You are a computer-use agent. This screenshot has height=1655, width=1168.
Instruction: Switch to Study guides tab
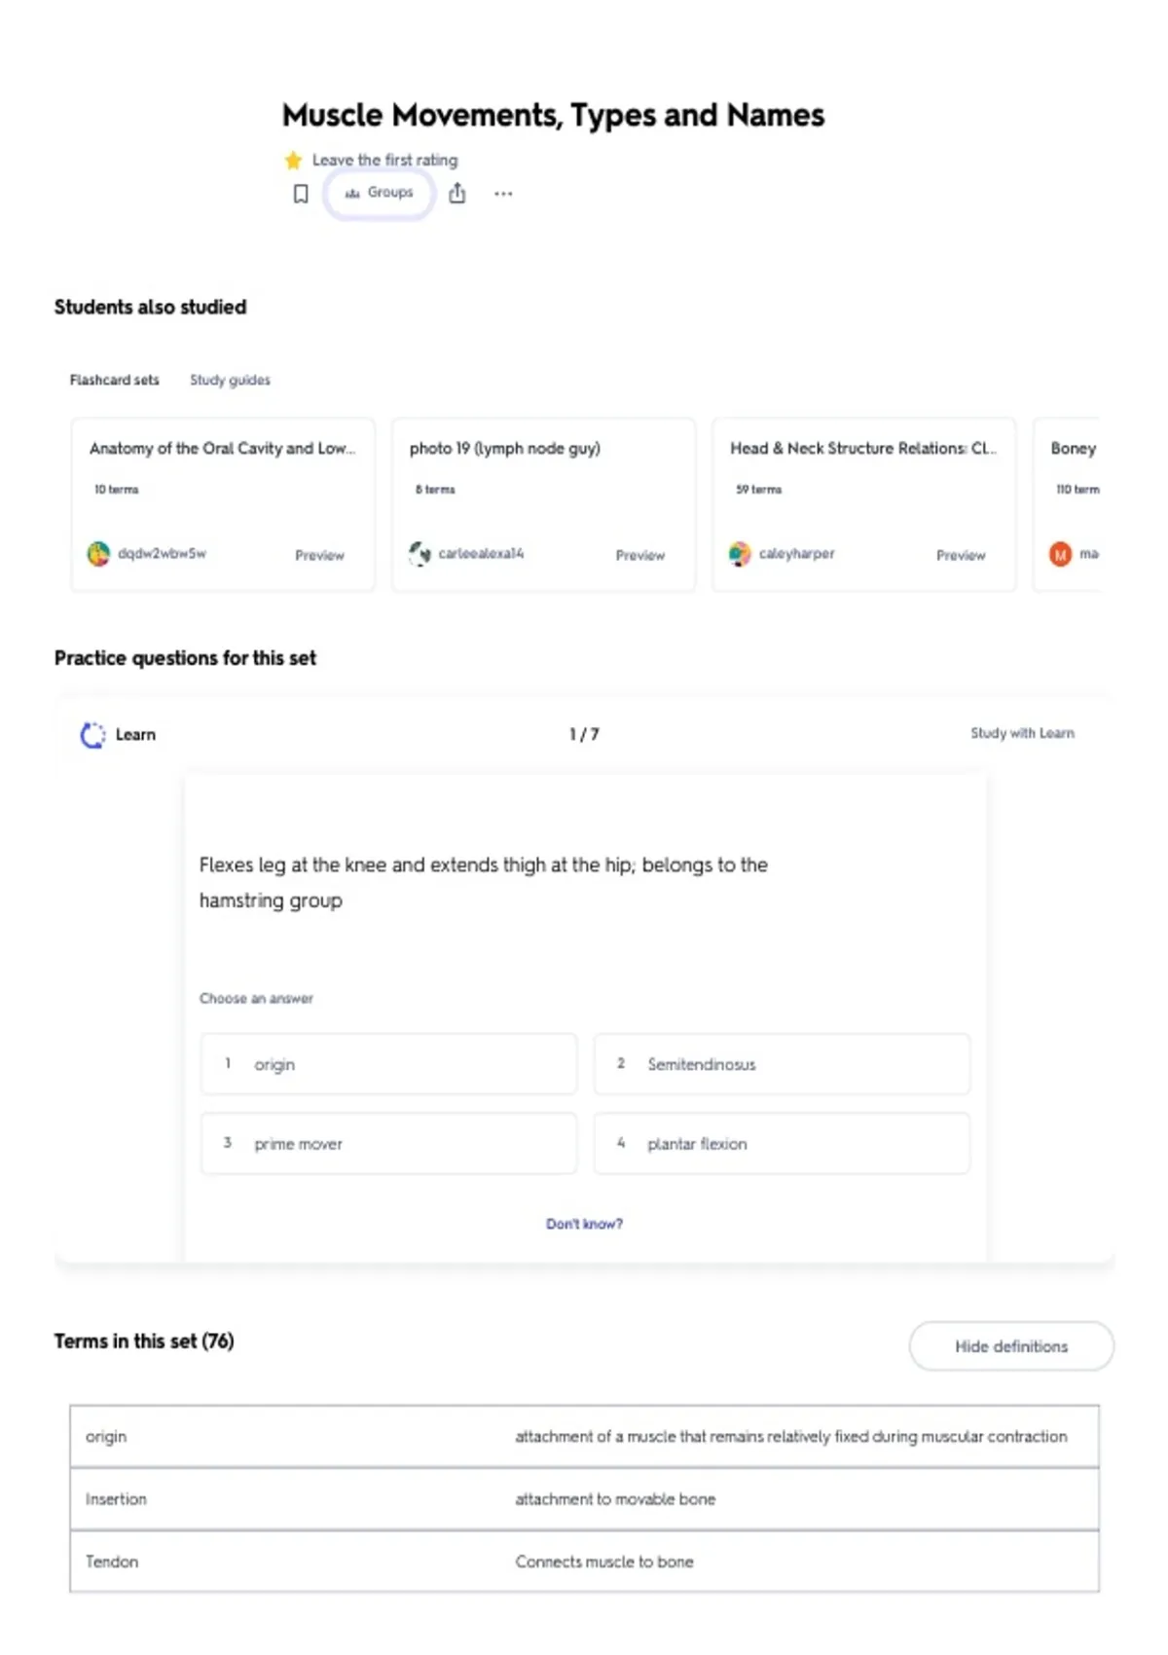(x=230, y=380)
